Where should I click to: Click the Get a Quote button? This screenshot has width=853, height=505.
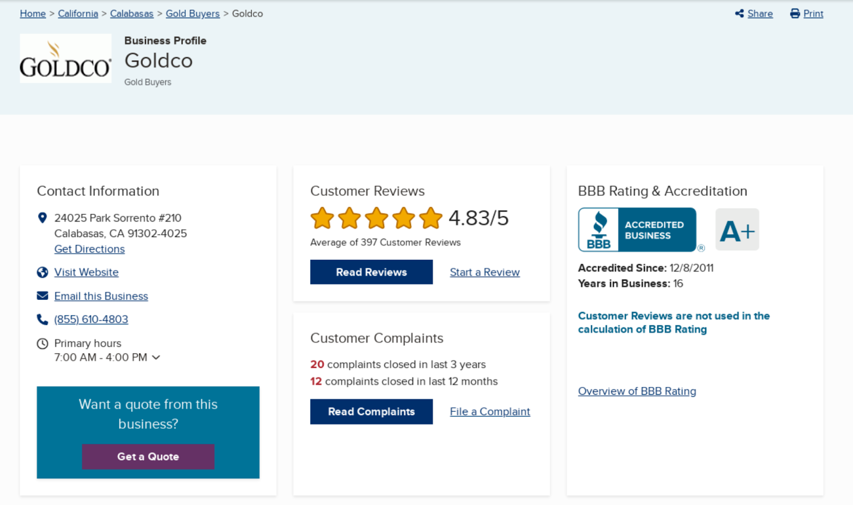tap(148, 457)
